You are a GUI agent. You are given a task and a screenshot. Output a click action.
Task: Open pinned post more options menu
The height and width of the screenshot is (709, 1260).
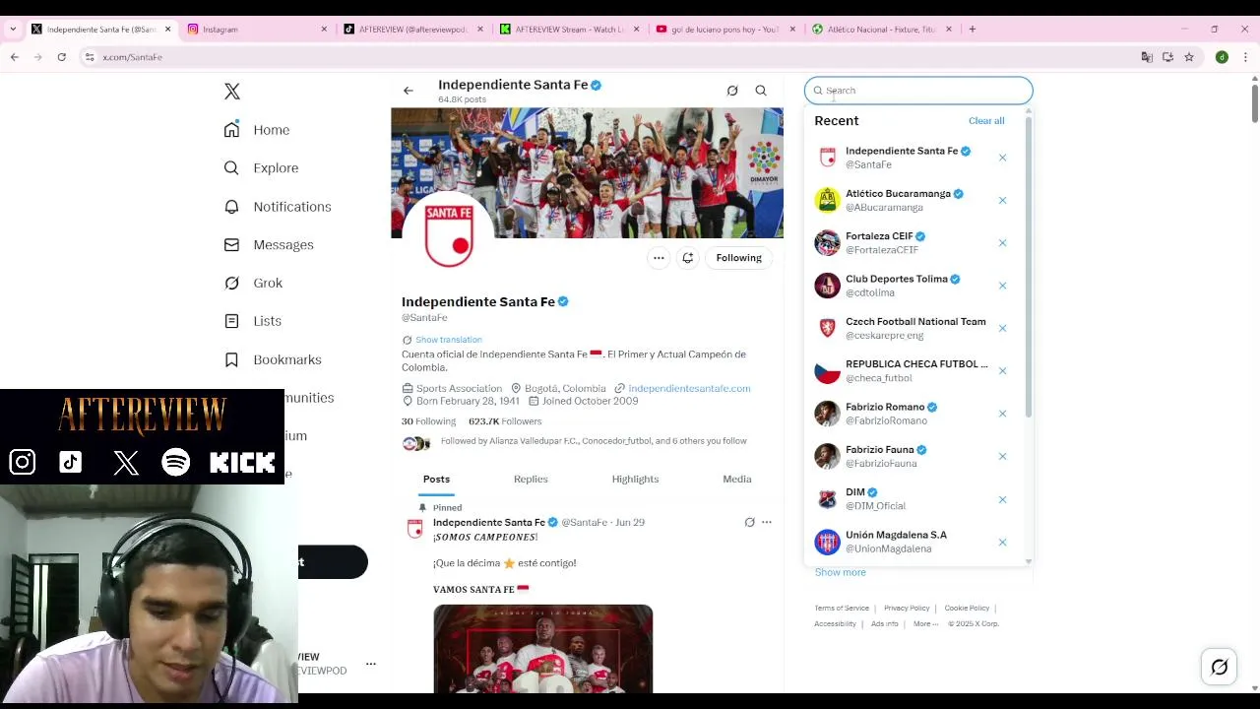(766, 523)
